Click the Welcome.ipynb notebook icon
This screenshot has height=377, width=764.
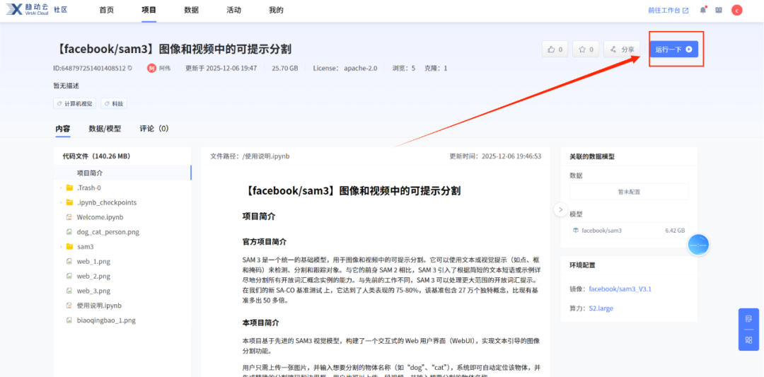click(x=69, y=217)
